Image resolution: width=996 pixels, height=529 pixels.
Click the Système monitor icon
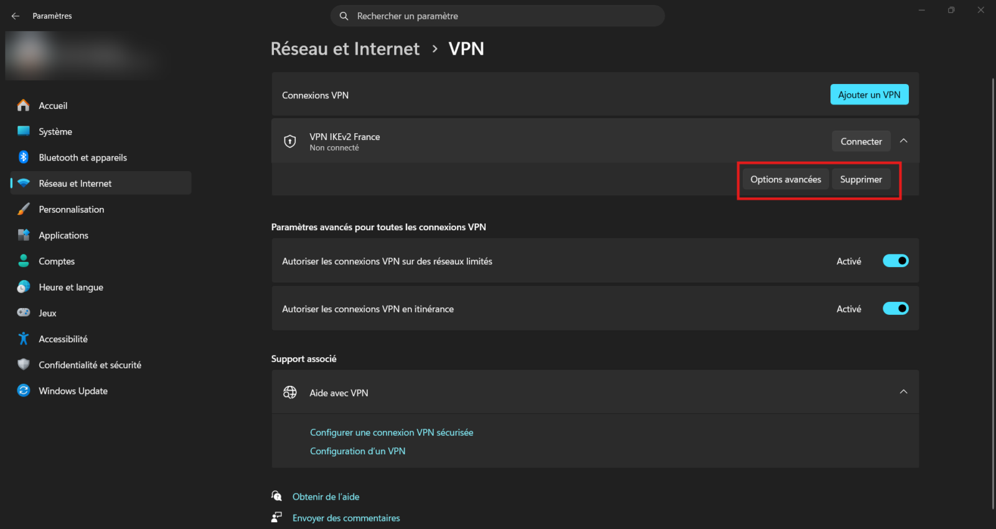tap(24, 131)
